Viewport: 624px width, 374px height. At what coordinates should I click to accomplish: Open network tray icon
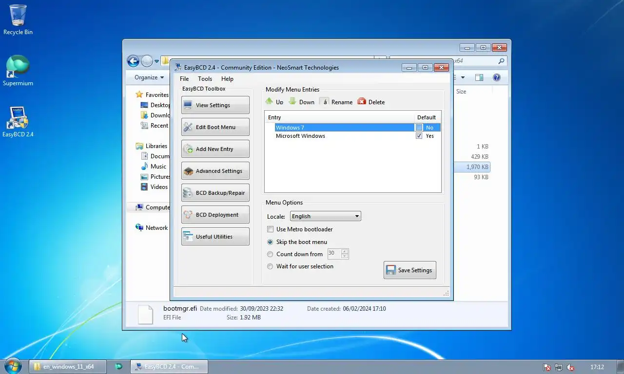coord(559,368)
